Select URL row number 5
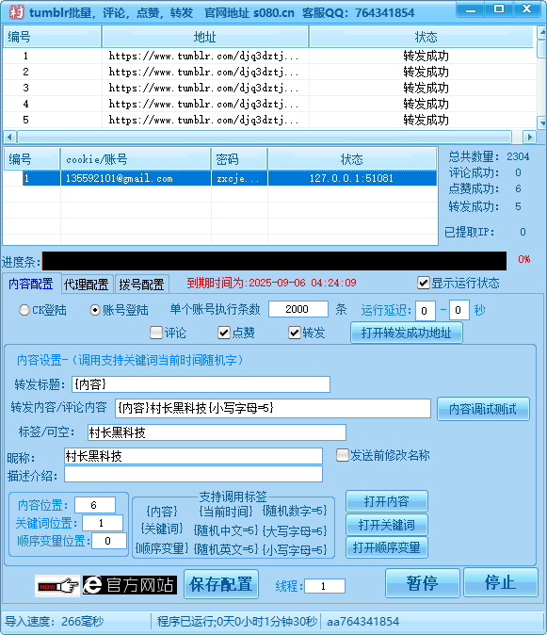 coord(270,120)
